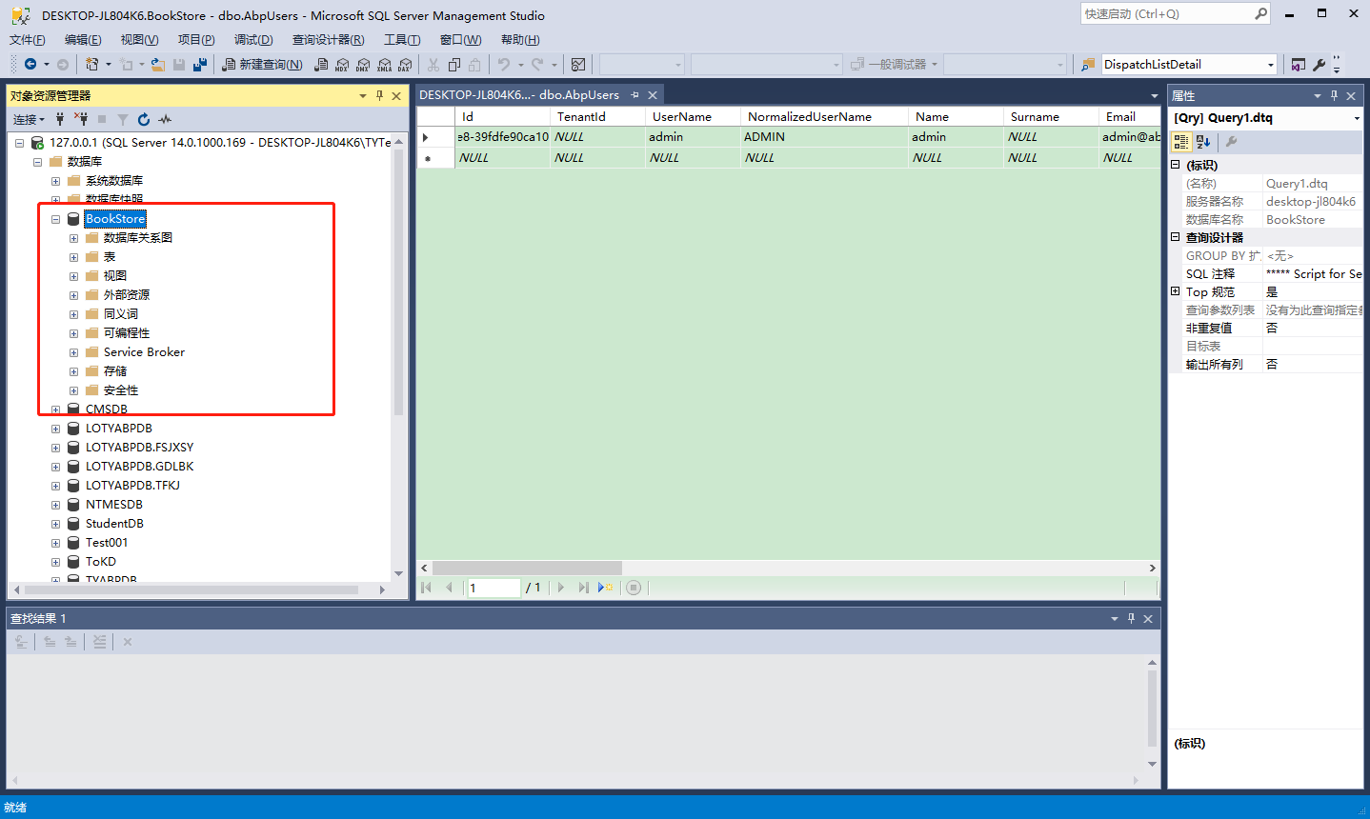Viewport: 1370px width, 819px height.
Task: Open the DispatchListDetail dropdown
Action: [x=1270, y=65]
